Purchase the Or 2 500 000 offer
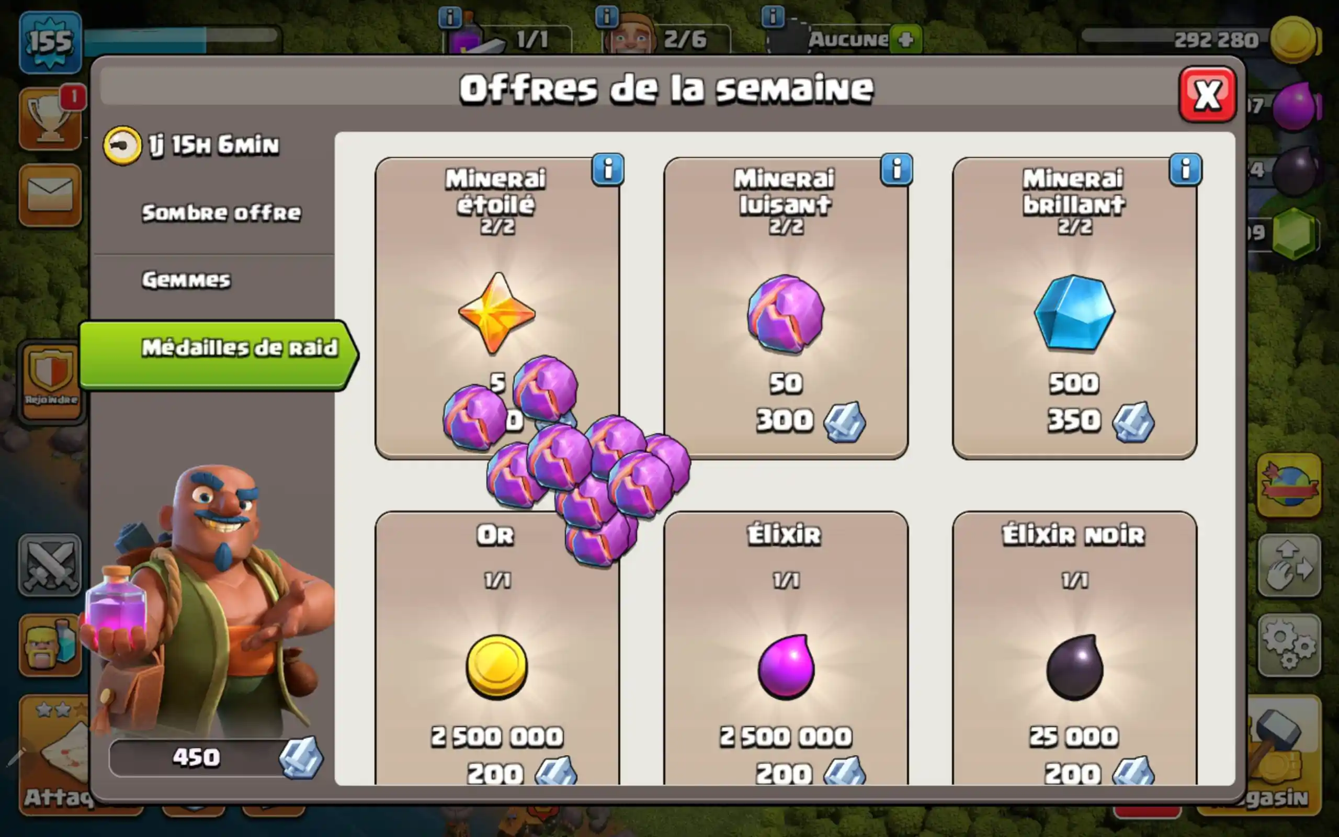The height and width of the screenshot is (837, 1339). point(497,648)
